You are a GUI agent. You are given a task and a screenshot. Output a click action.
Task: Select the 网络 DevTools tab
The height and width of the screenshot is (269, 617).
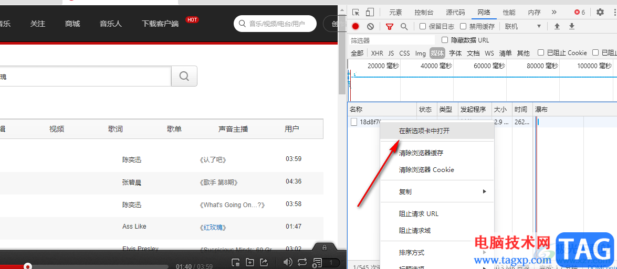tap(484, 12)
